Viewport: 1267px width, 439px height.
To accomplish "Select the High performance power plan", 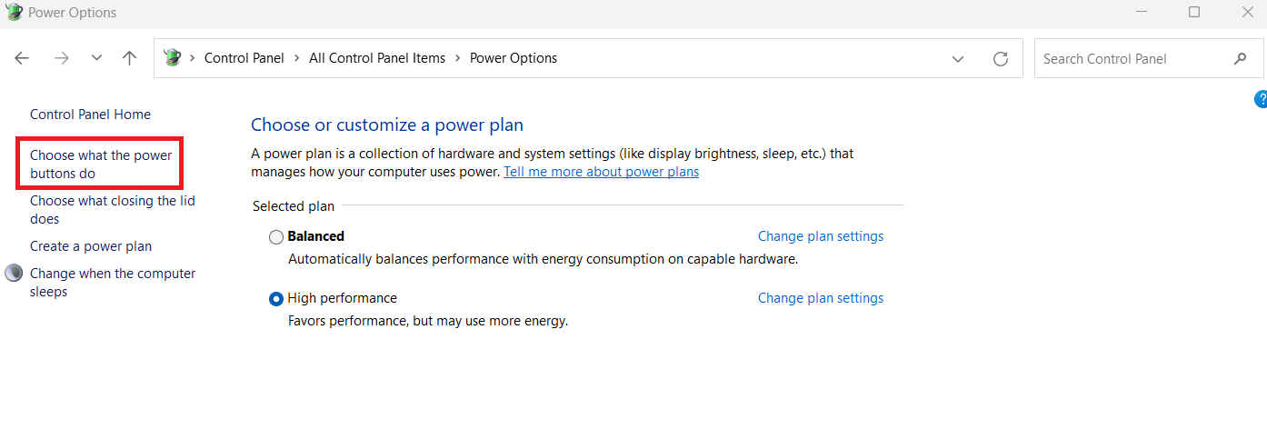I will [276, 299].
